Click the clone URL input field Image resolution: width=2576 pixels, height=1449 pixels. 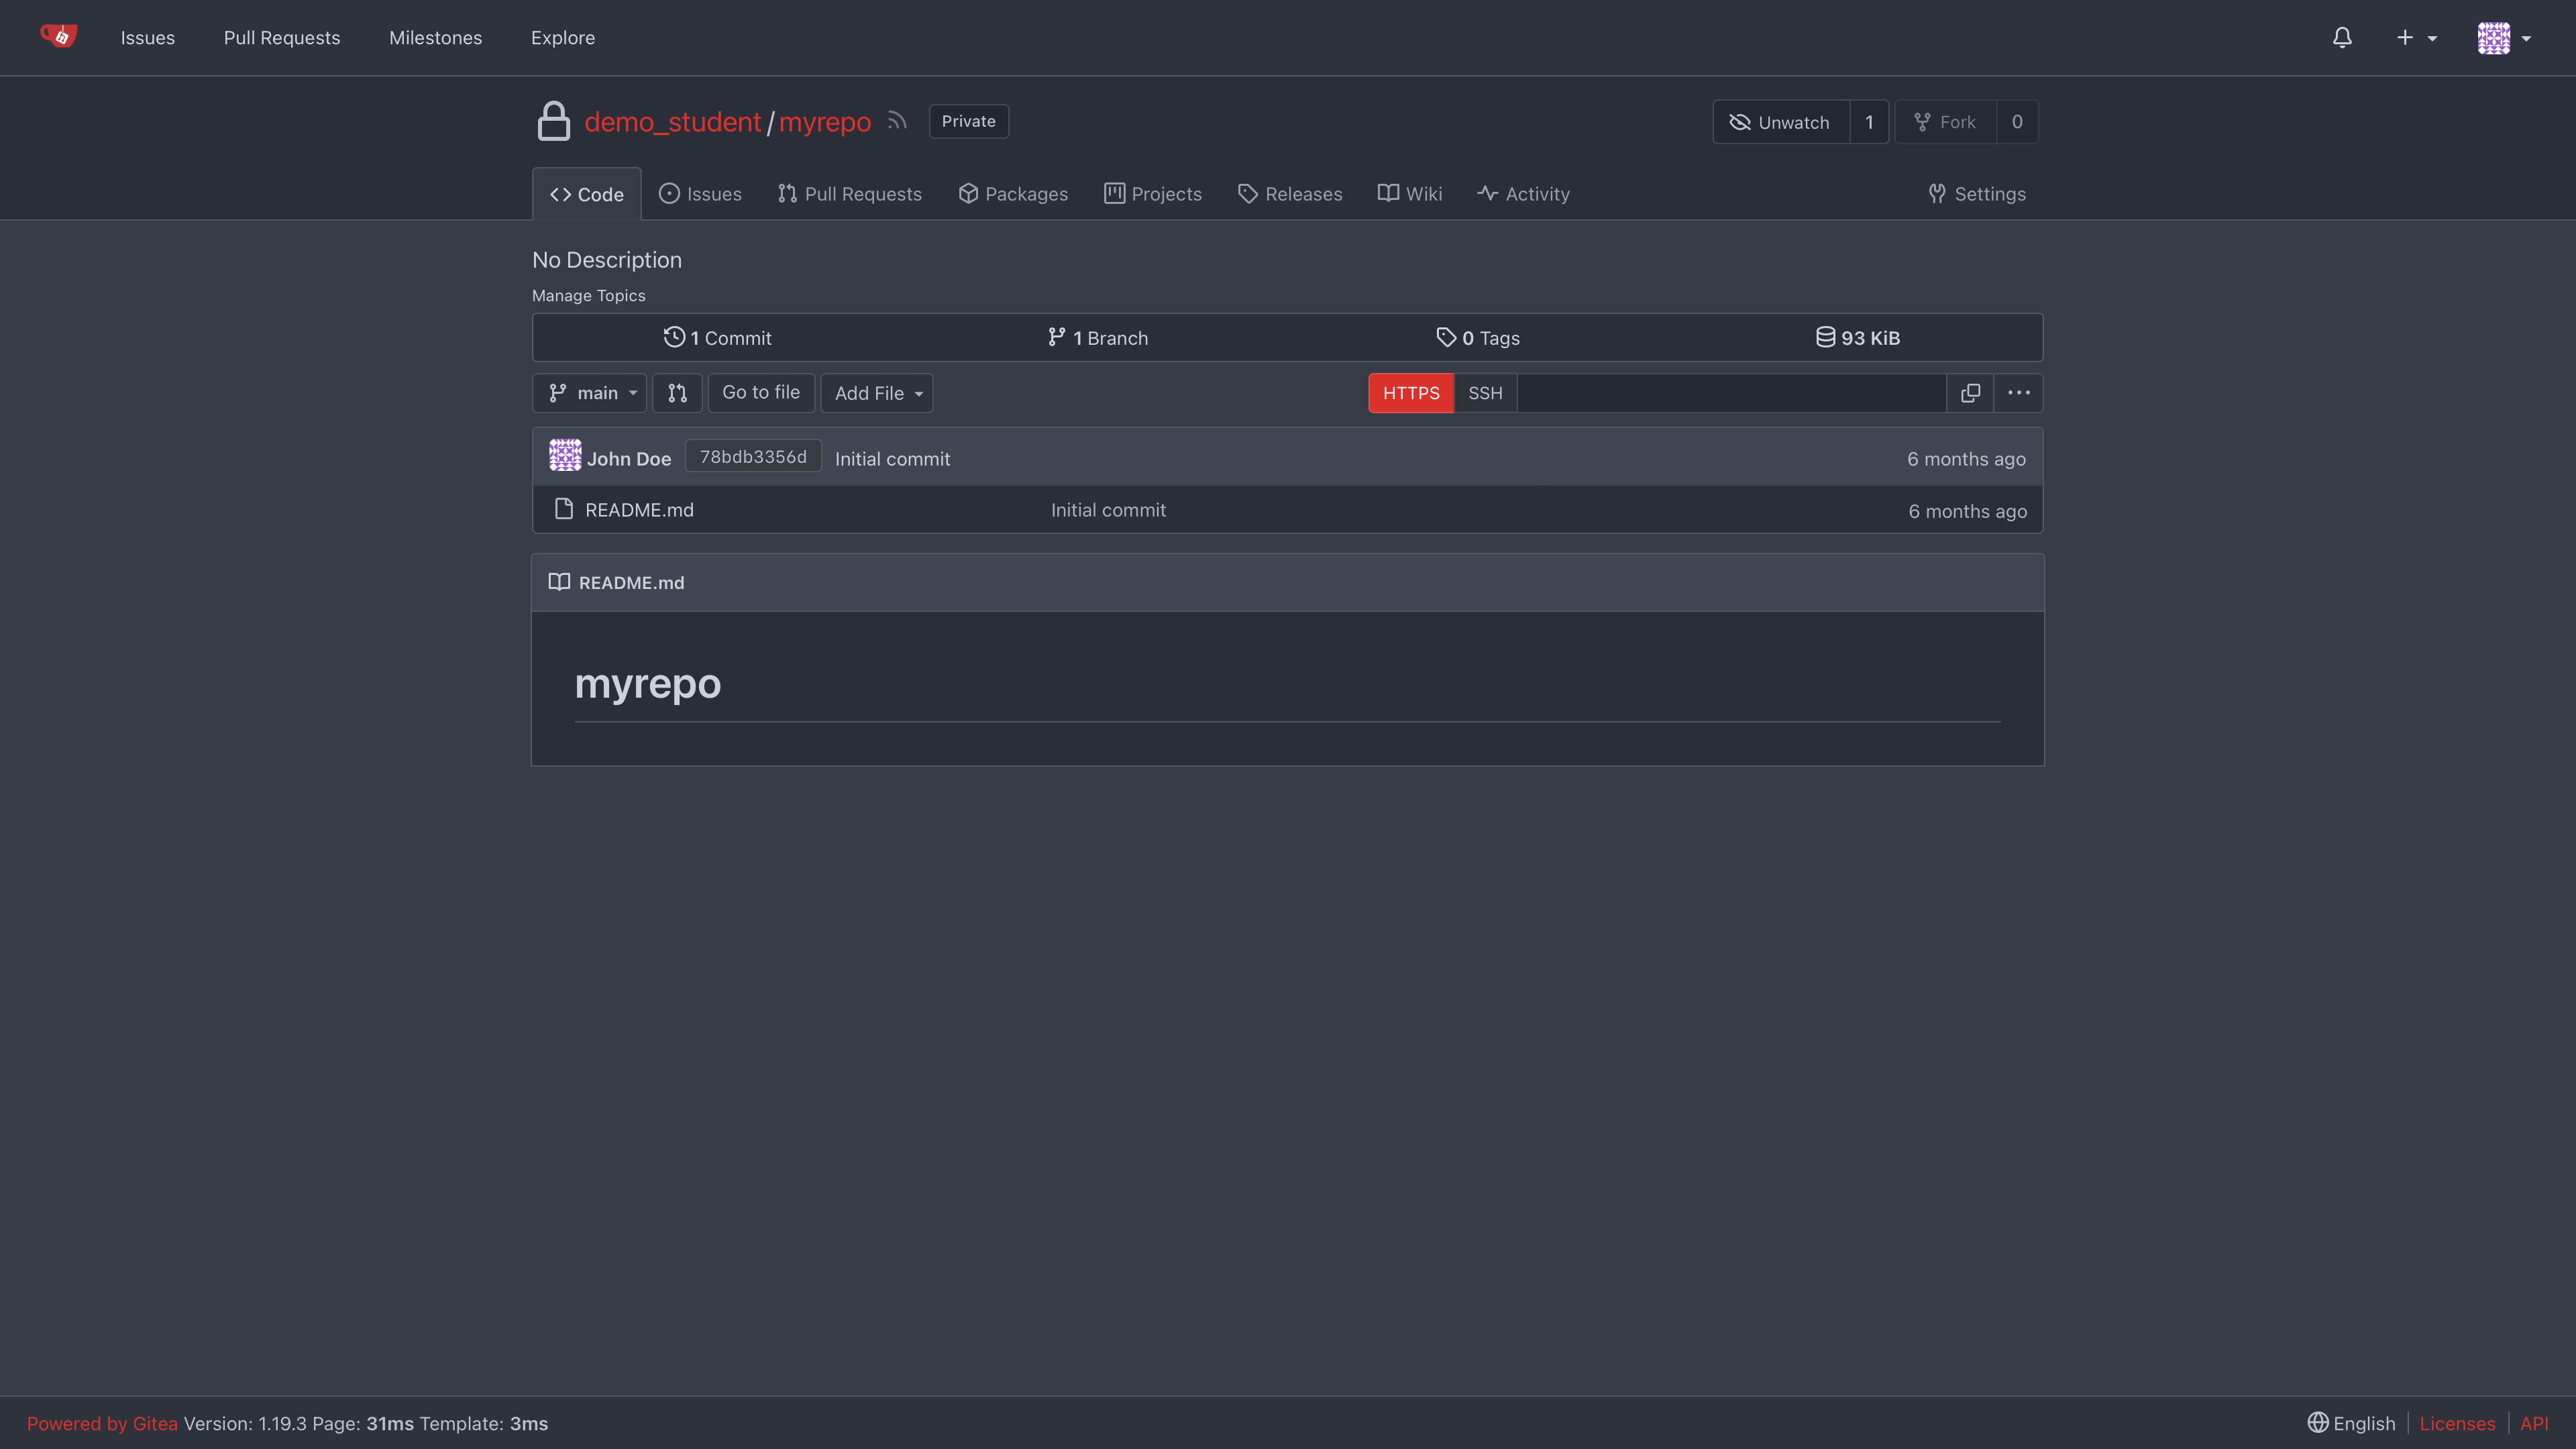pos(1731,393)
